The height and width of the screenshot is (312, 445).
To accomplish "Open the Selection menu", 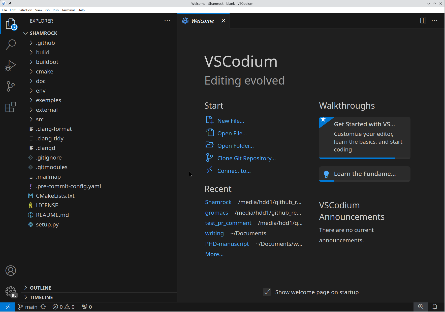I will (x=25, y=10).
